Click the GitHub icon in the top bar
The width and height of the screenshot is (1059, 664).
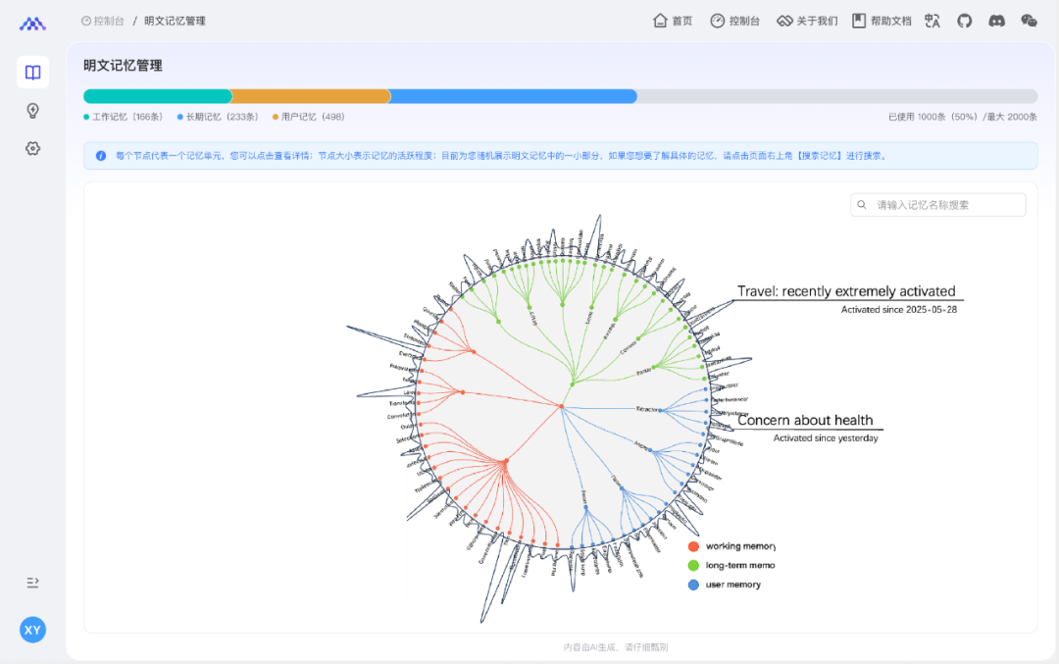pyautogui.click(x=965, y=21)
